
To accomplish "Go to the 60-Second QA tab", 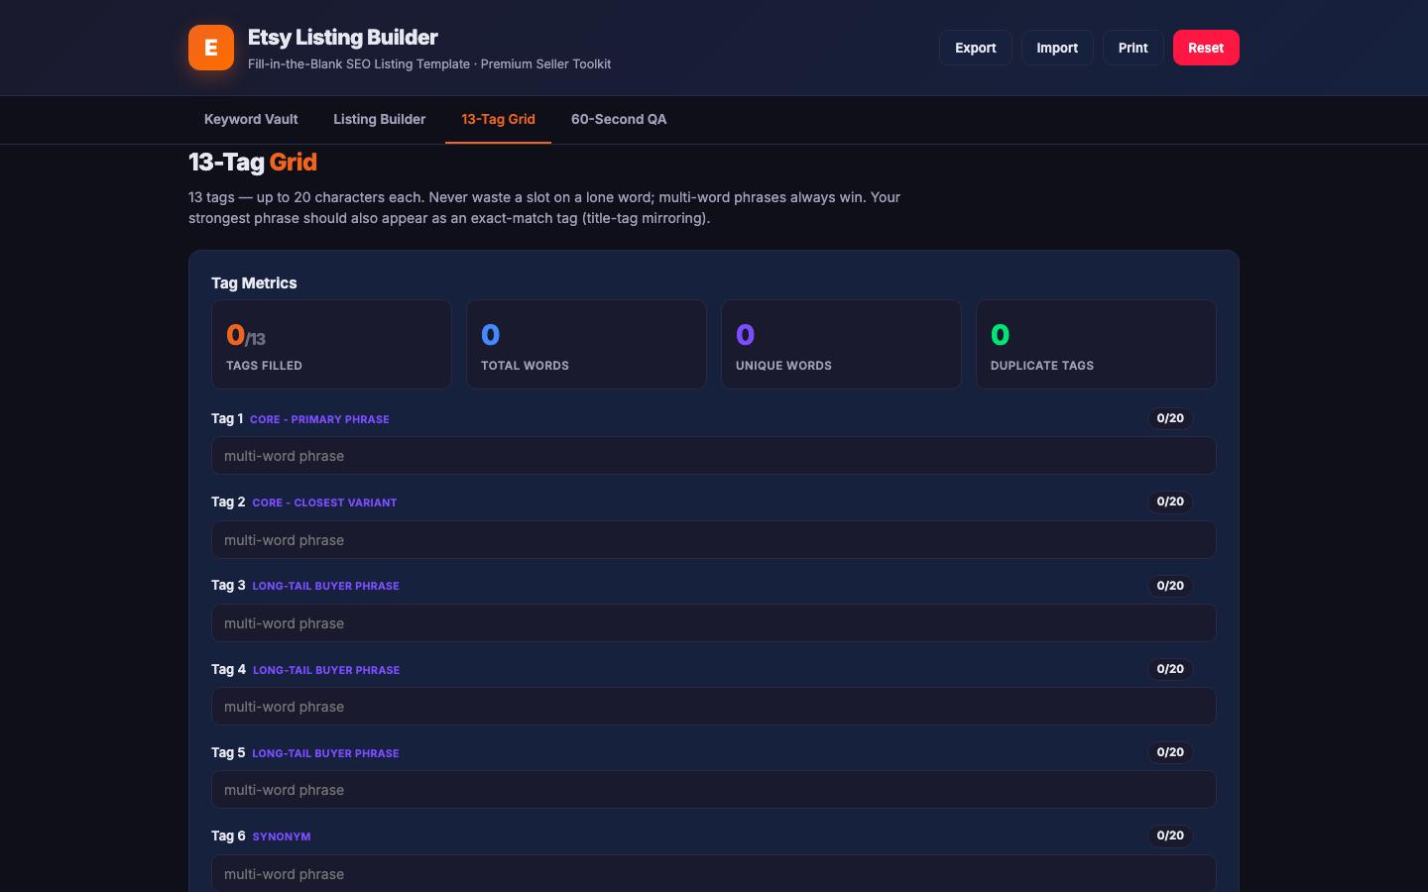I will (x=619, y=119).
